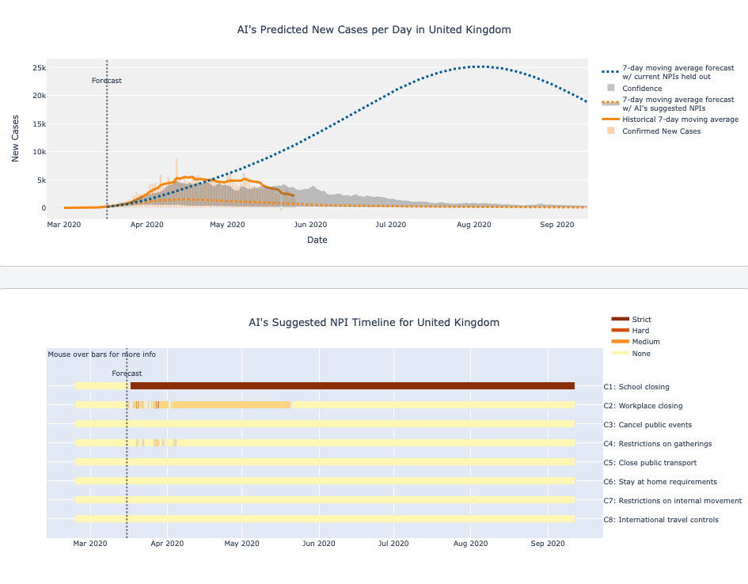Click the C5 Close public transport bar
Screen dimensions: 748x584
point(325,462)
